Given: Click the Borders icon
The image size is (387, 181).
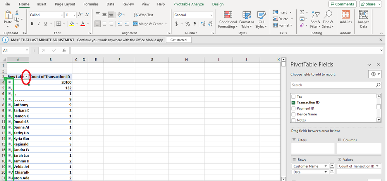Looking at the screenshot, I should (58, 24).
